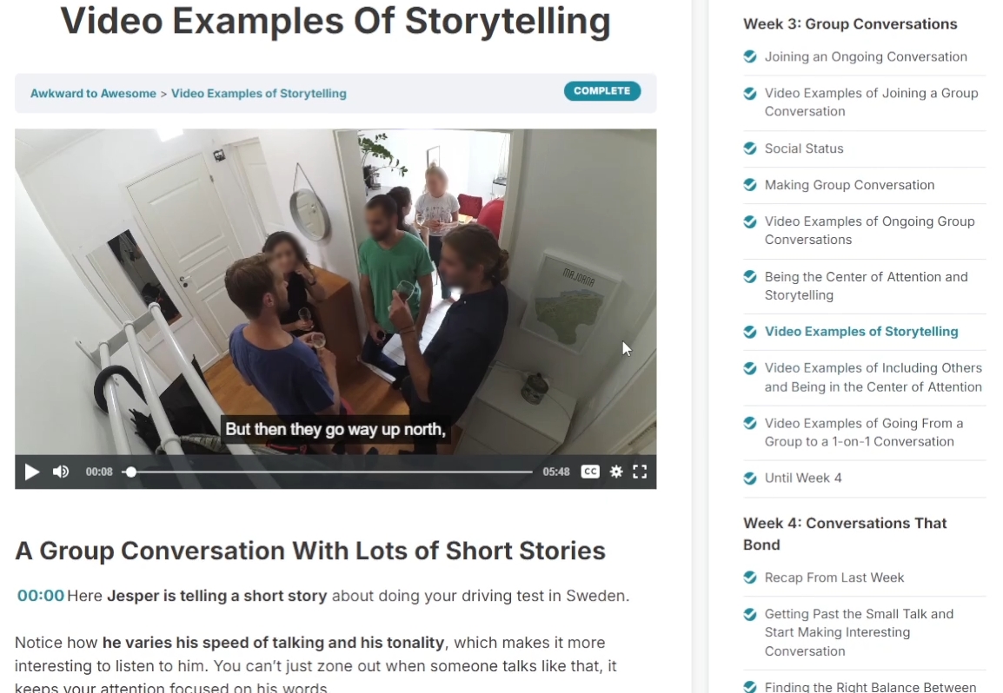Open Making Group Conversation lesson
Screen dimensions: 1003x693
tap(849, 185)
